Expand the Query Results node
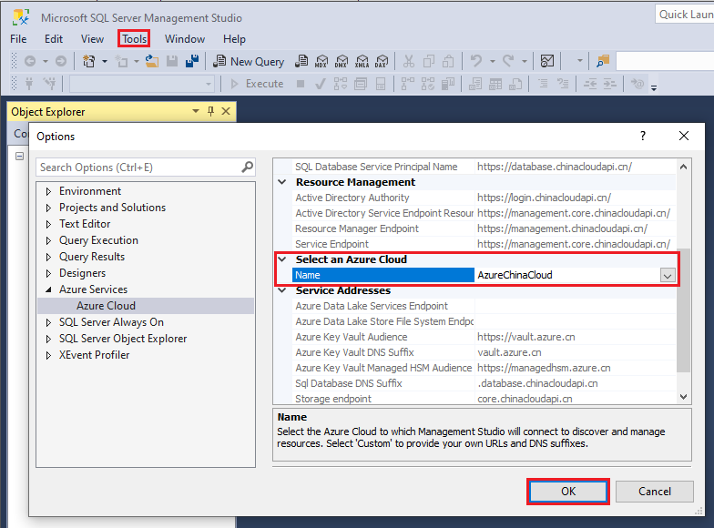Viewport: 714px width, 528px height. coord(49,257)
